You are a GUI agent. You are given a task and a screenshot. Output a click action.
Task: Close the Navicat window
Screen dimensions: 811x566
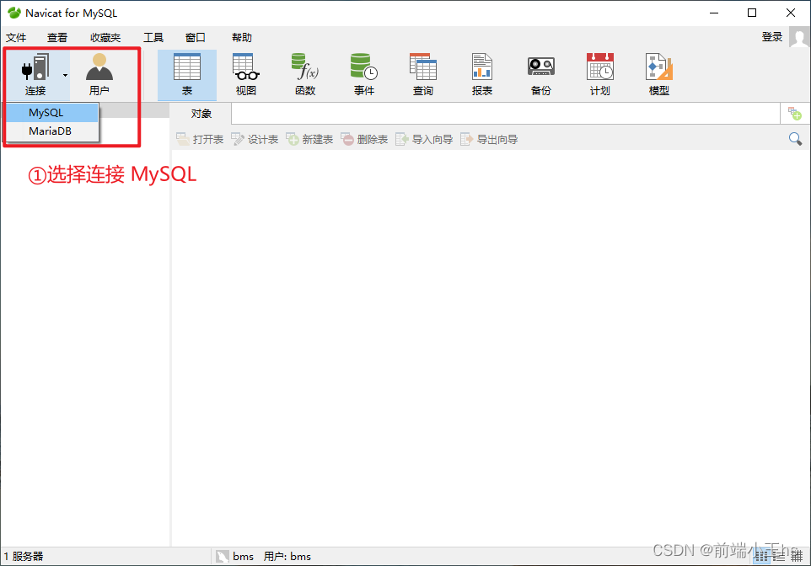791,13
